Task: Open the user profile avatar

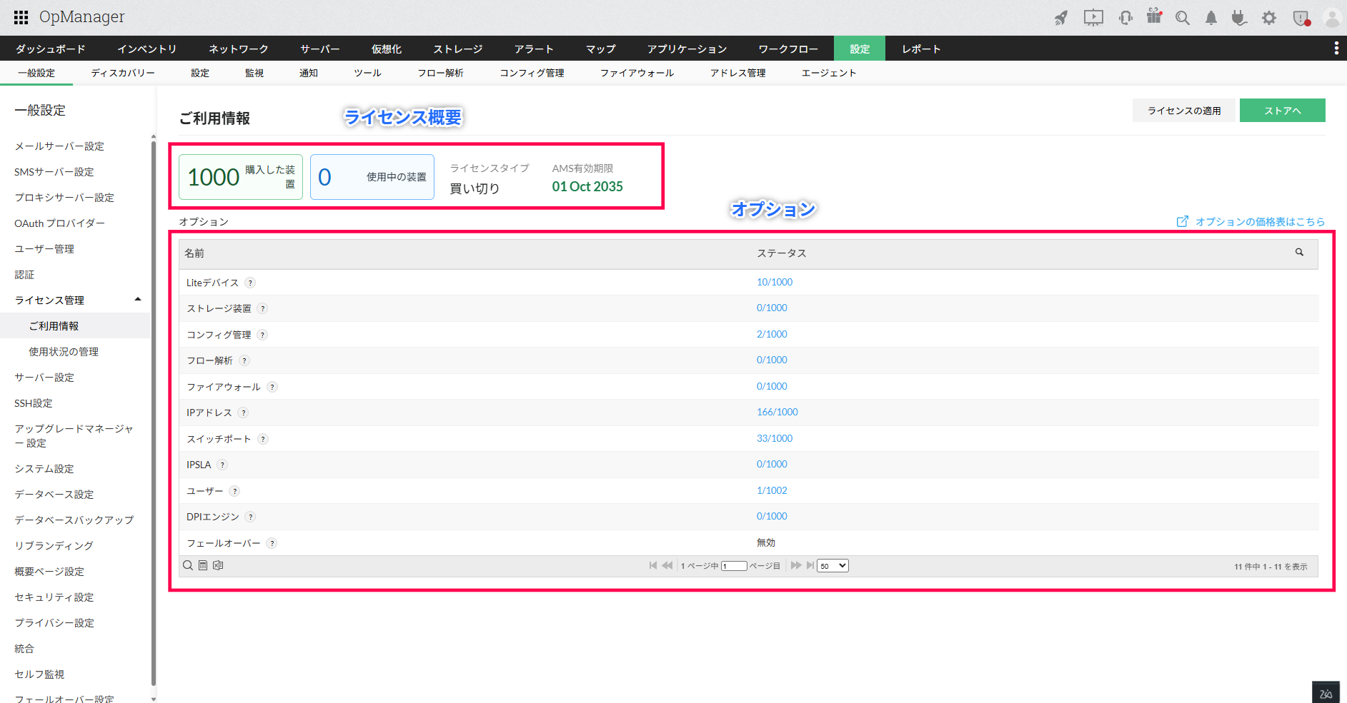Action: [x=1333, y=18]
